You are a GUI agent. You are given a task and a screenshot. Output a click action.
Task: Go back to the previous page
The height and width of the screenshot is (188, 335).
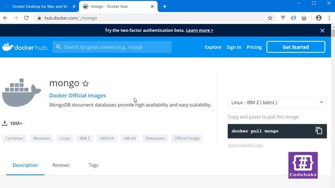pos(5,18)
